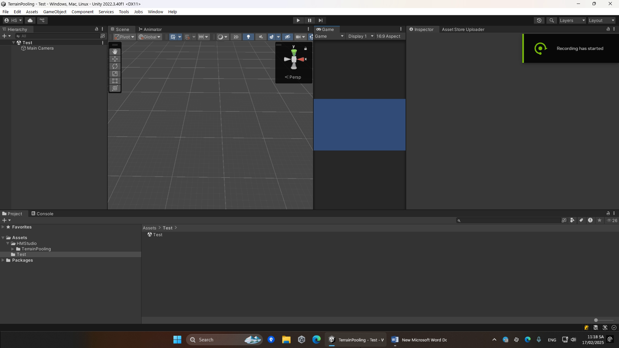Image resolution: width=619 pixels, height=348 pixels.
Task: Open the File menu
Action: tap(5, 12)
